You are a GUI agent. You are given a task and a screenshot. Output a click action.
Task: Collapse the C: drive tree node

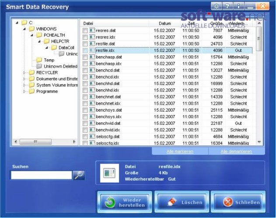click(17, 23)
